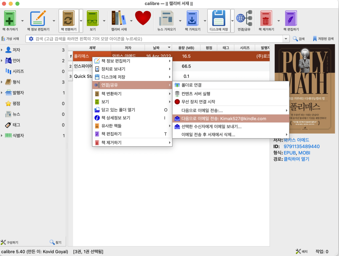Choose 책 변환하기 in the context menu

tap(132, 94)
